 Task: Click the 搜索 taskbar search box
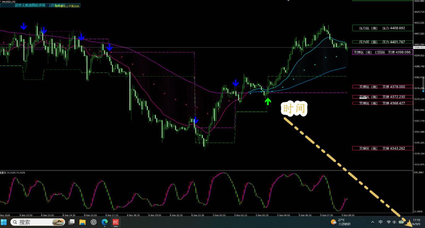38,222
